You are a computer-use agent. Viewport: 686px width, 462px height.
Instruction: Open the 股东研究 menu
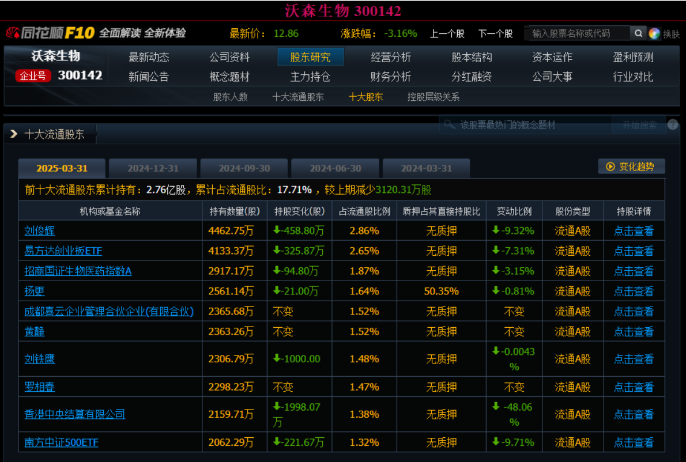[310, 57]
